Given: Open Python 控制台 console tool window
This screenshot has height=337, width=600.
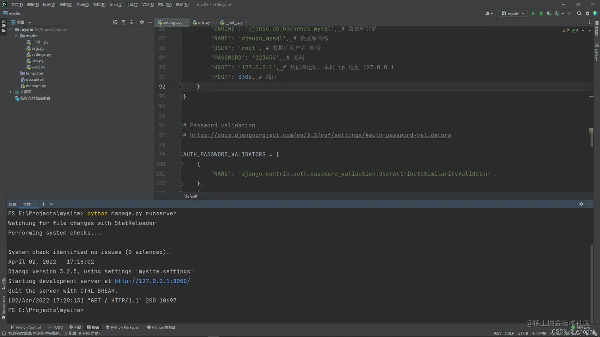Looking at the screenshot, I should tap(161, 327).
